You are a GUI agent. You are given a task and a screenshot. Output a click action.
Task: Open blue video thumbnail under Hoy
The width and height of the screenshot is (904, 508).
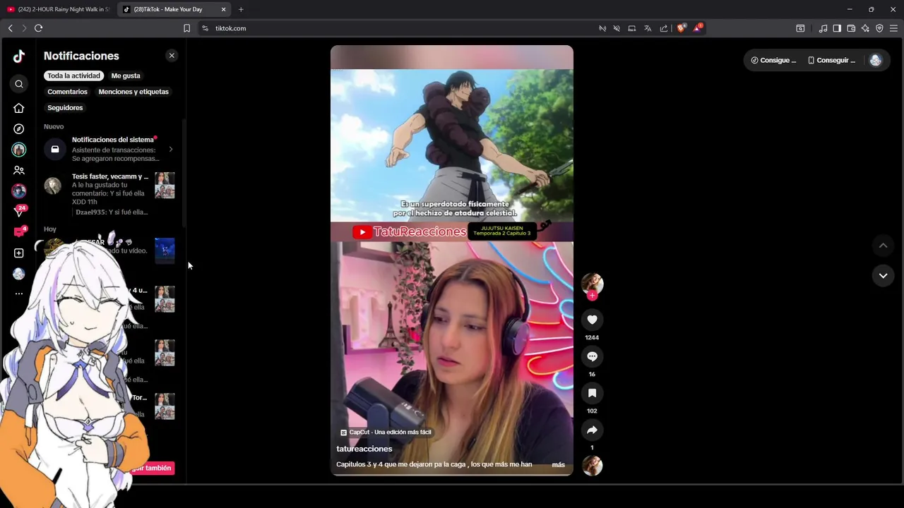tap(165, 250)
